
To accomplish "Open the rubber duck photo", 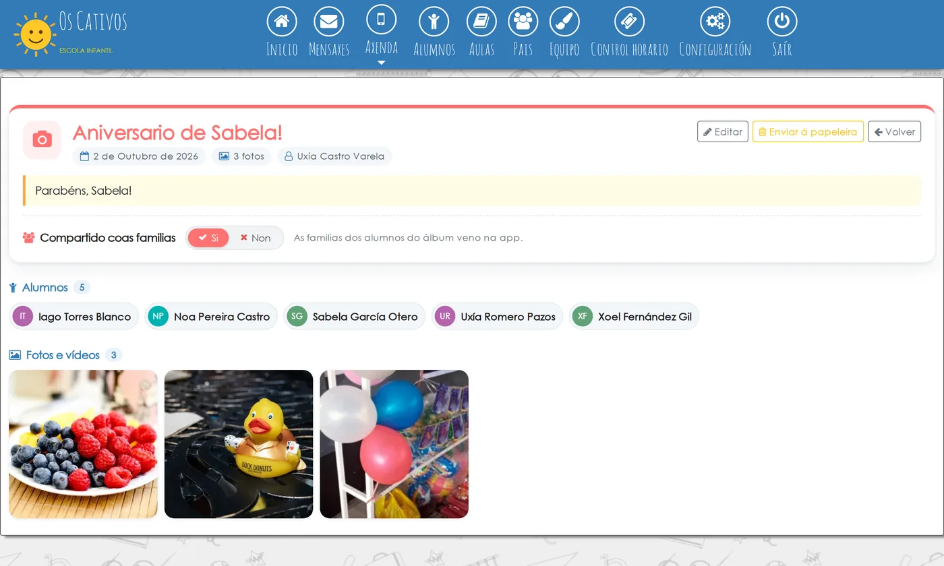I will [239, 444].
